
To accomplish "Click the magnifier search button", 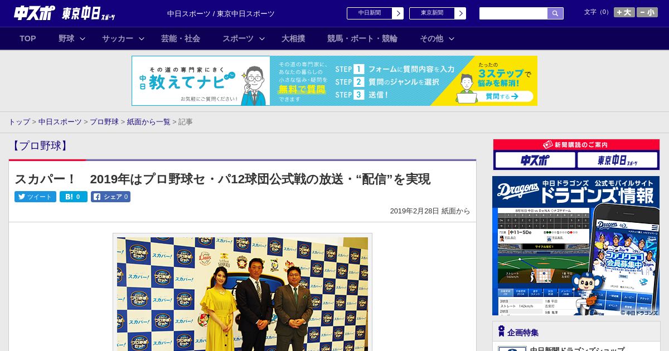I will tap(555, 13).
